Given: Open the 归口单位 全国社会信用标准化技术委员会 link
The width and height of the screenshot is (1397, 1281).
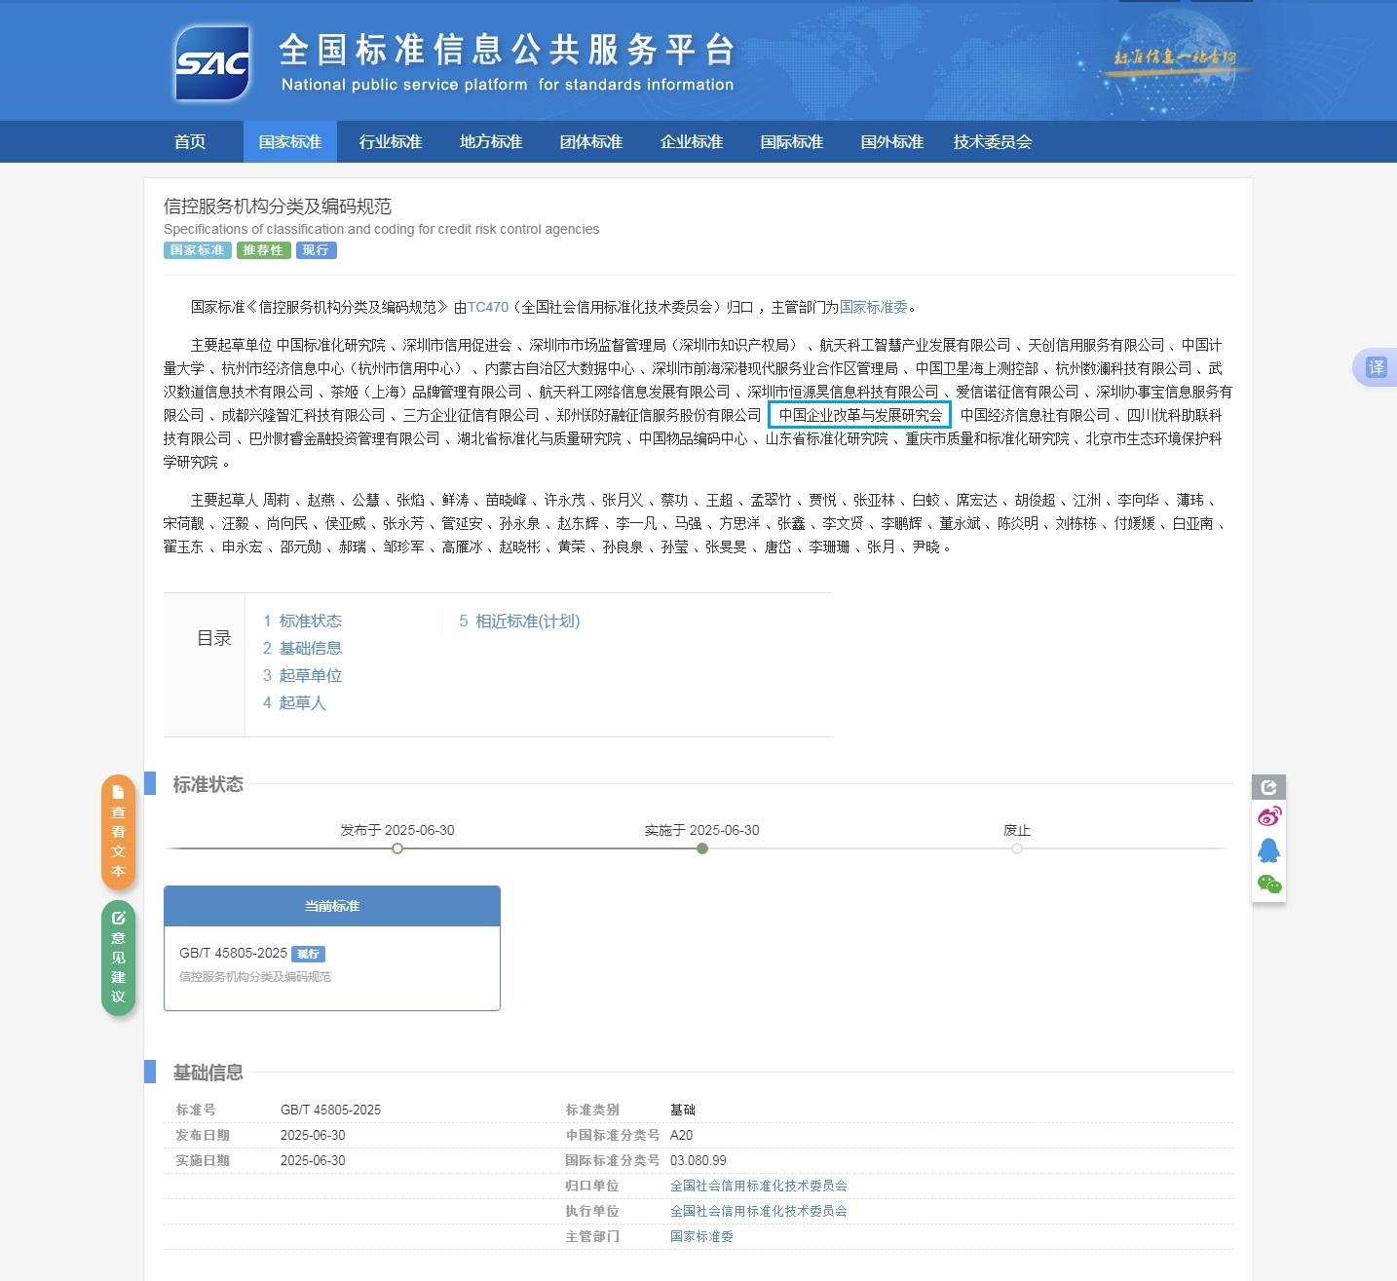Looking at the screenshot, I should click(x=758, y=1186).
